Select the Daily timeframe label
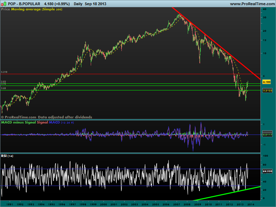This screenshot has width=276, height=207. click(x=78, y=4)
